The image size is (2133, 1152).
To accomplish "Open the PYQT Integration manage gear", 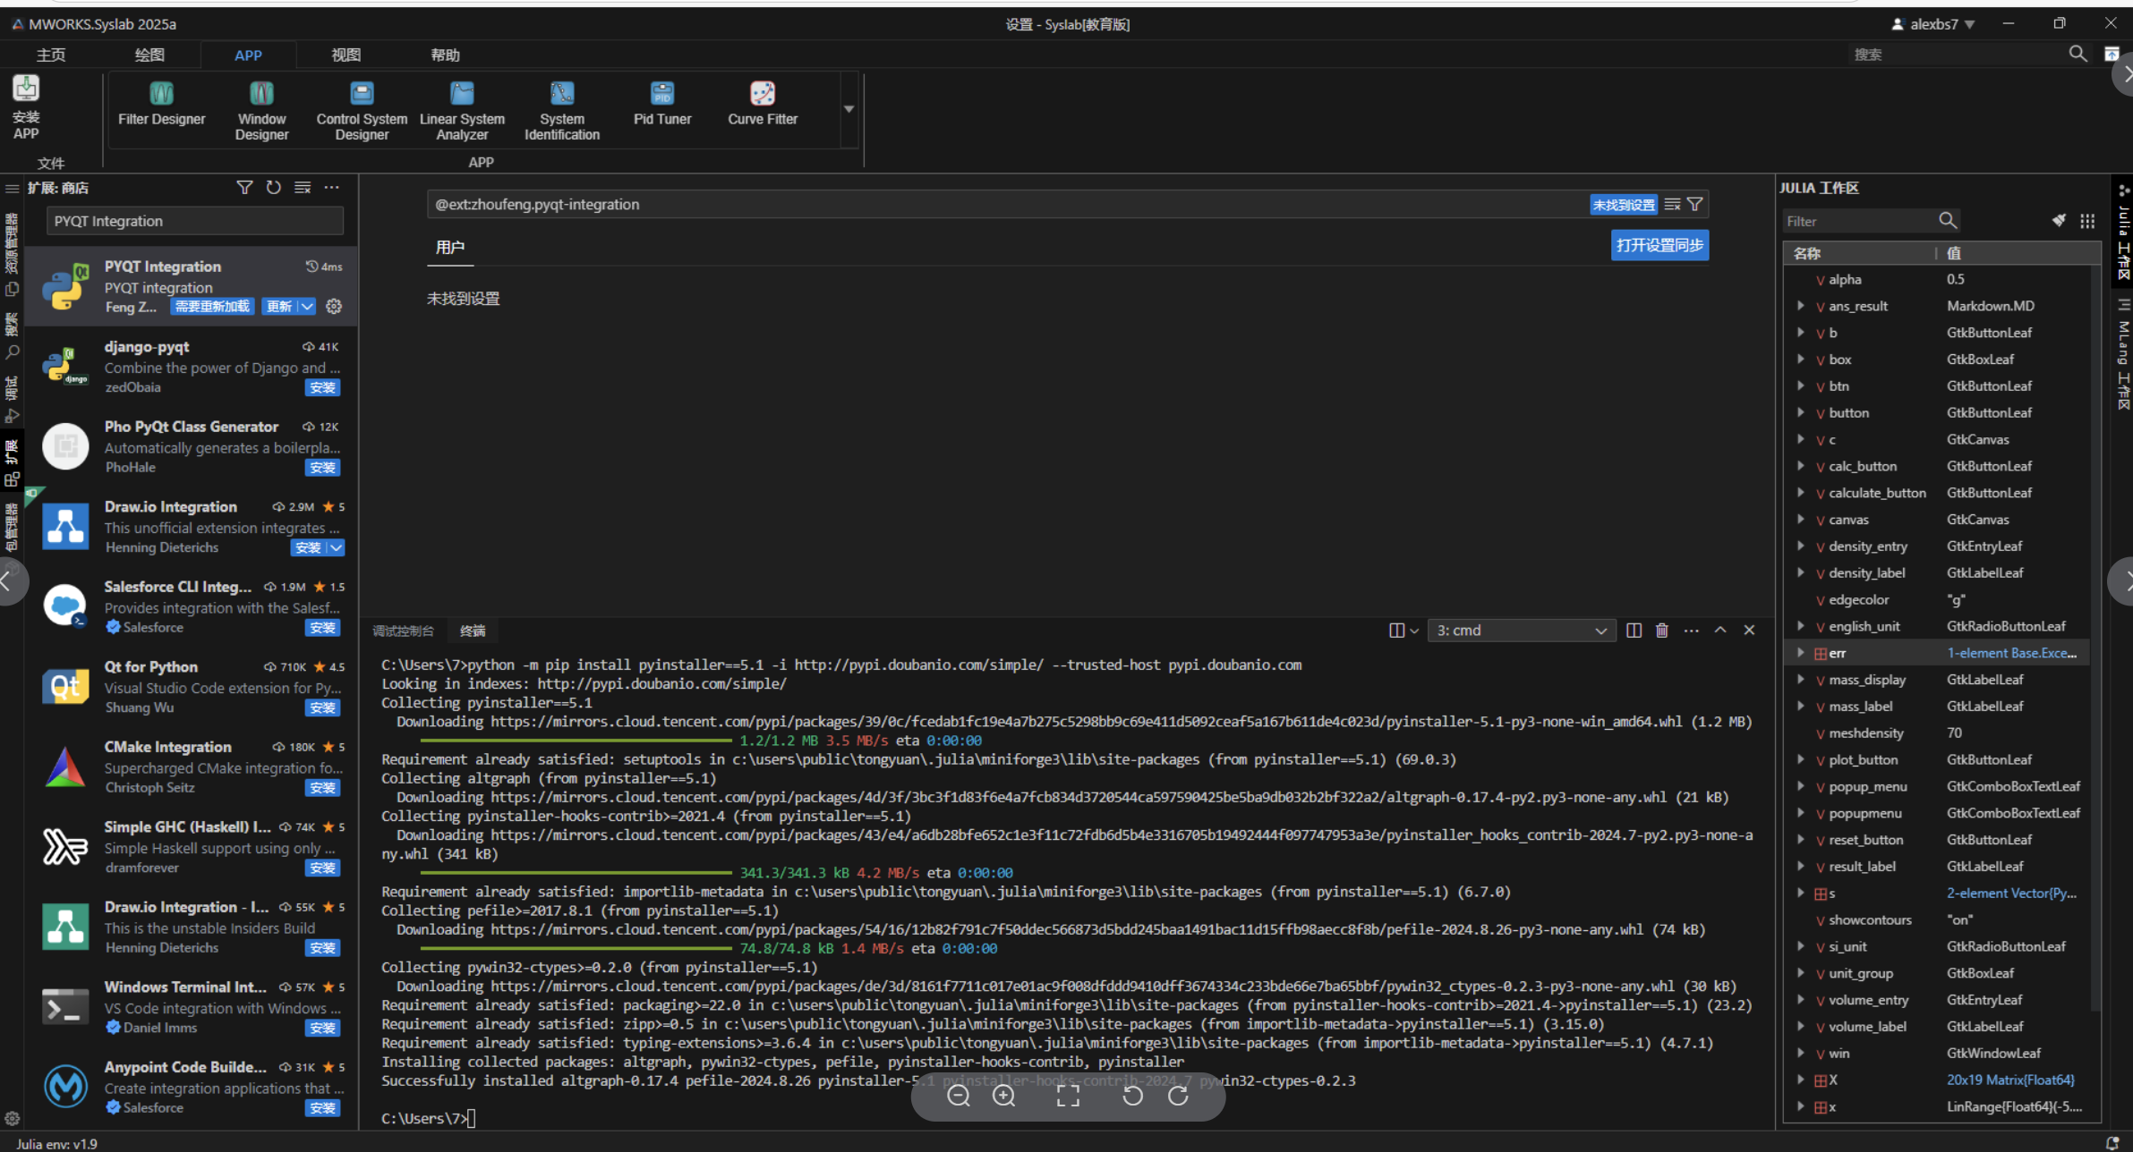I will click(x=334, y=306).
